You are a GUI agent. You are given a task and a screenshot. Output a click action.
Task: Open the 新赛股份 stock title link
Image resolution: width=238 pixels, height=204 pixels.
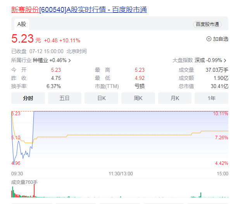(x=79, y=10)
